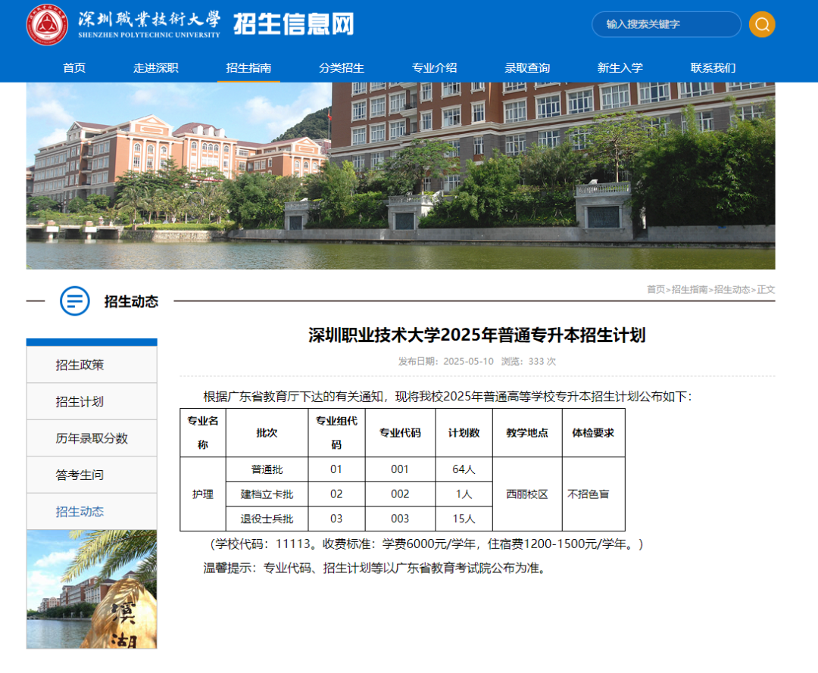
Task: Type in the search keyword field
Action: click(665, 24)
